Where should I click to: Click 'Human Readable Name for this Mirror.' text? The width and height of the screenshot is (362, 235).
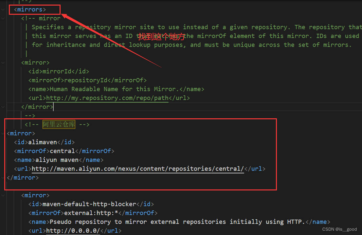click(115, 89)
